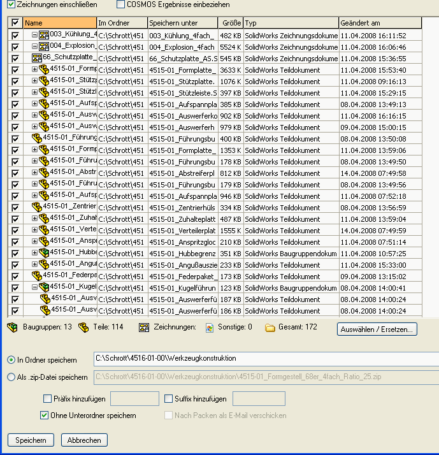Click the Abbrechen button

[84, 440]
